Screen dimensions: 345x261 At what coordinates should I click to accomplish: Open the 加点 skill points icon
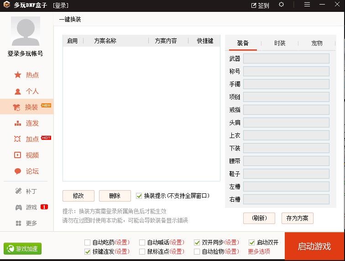click(x=18, y=139)
